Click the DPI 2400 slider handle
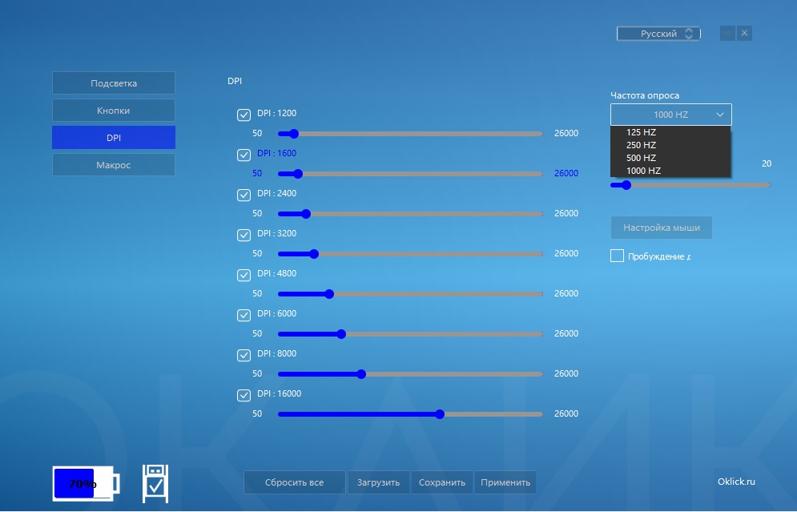Image resolution: width=797 pixels, height=512 pixels. (x=305, y=214)
